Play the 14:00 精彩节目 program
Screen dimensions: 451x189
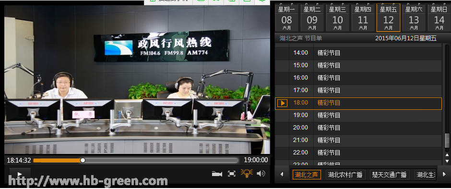[358, 53]
